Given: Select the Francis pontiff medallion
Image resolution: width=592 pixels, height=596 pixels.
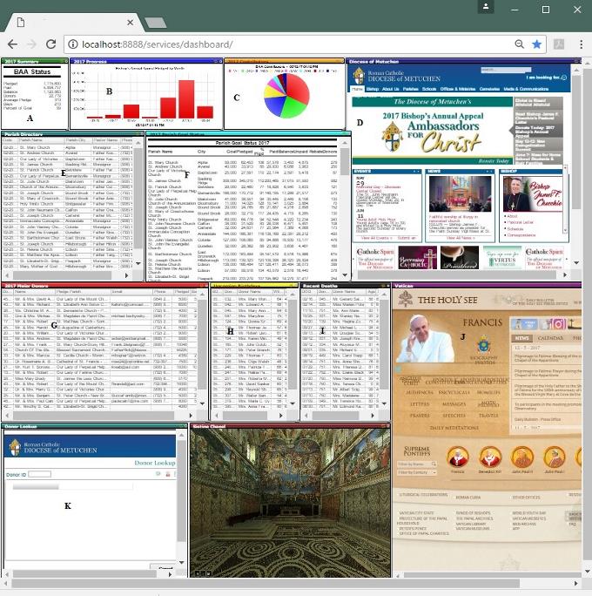Looking at the screenshot, I should (x=458, y=457).
